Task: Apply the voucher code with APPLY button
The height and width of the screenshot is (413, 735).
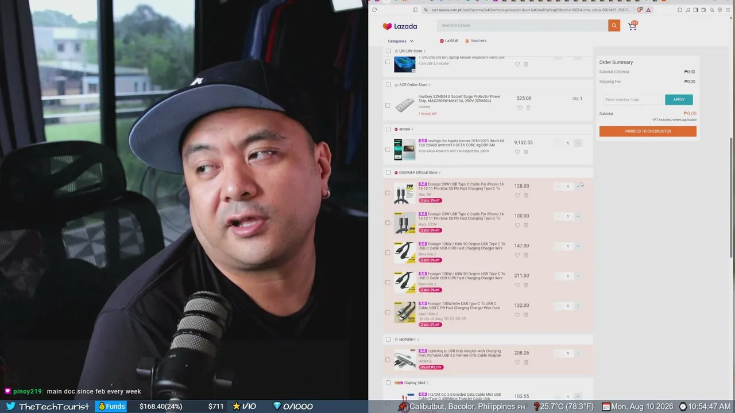Action: [x=679, y=99]
